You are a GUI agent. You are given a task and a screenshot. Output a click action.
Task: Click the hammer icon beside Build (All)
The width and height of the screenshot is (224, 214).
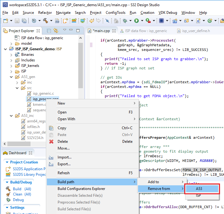[8, 189]
